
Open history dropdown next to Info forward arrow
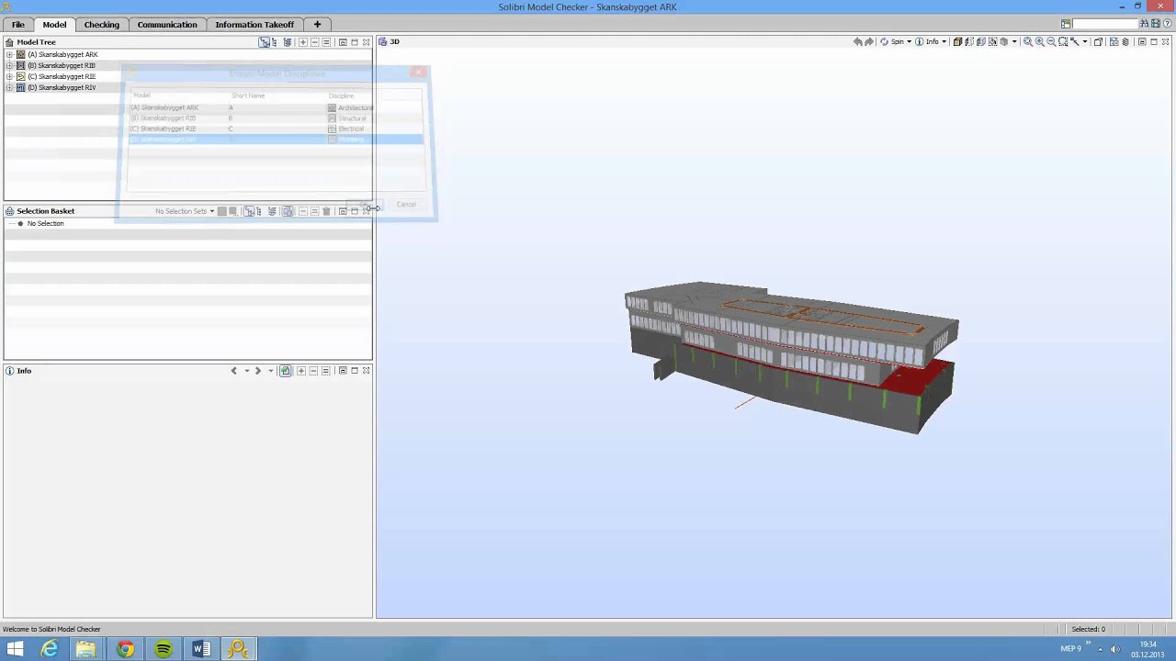click(x=270, y=371)
